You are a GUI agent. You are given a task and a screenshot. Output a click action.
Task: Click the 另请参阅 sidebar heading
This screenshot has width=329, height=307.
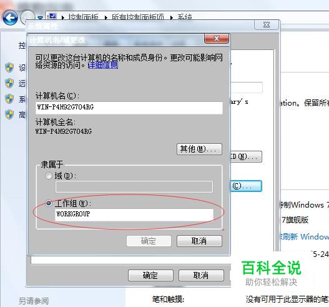pyautogui.click(x=34, y=301)
